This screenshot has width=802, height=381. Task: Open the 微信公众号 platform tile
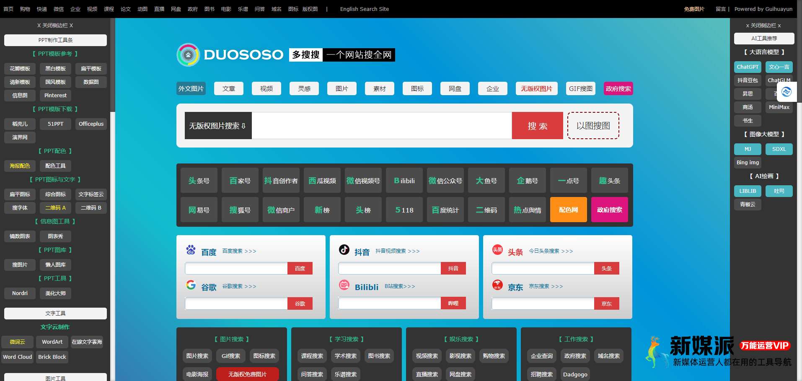tap(445, 180)
